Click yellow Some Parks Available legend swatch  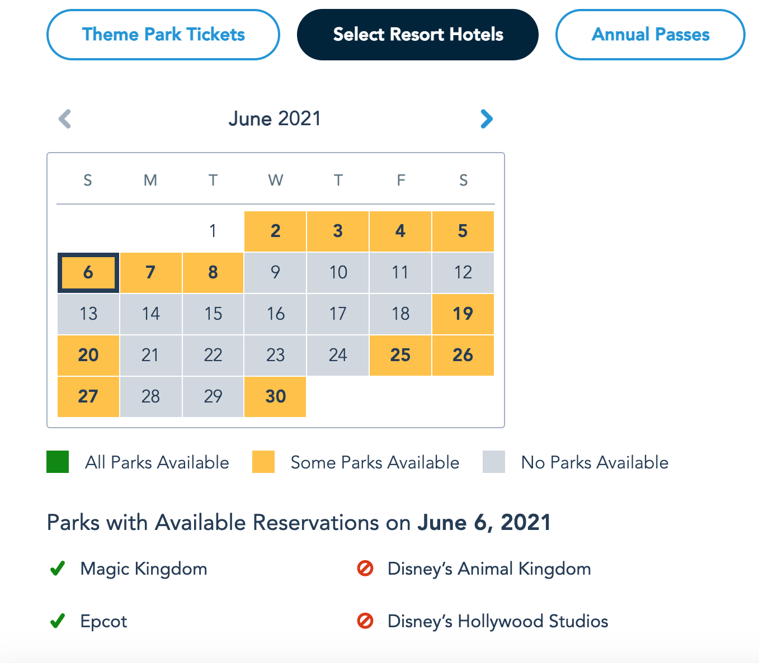point(263,462)
